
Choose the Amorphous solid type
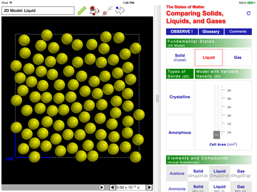180,133
